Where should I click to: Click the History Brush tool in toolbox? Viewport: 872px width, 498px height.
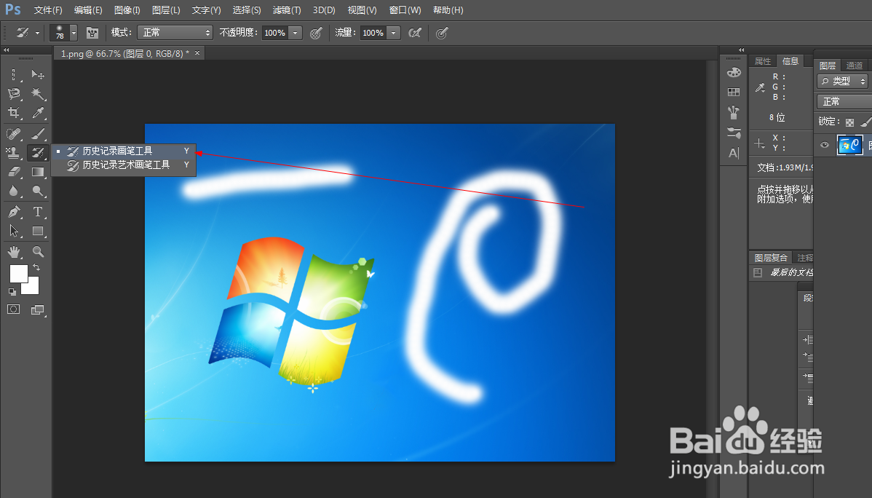pos(38,152)
